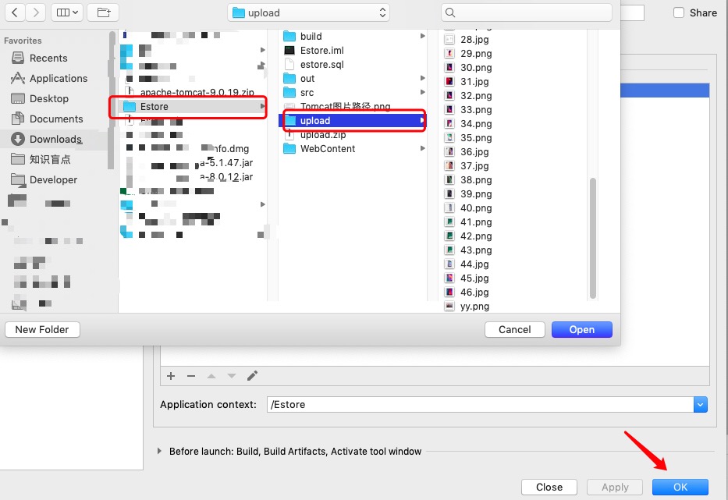This screenshot has height=500, width=728.
Task: Click the forward navigation arrow
Action: [x=35, y=12]
